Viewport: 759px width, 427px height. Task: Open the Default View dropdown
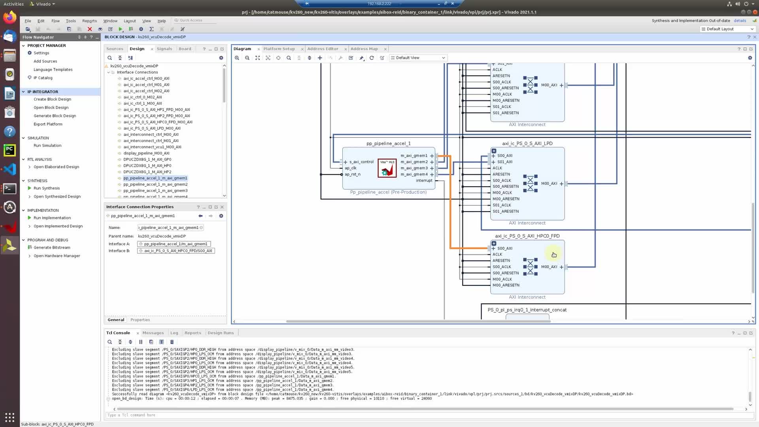tap(418, 58)
